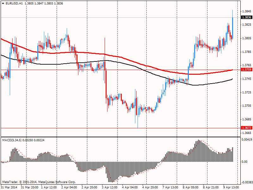
Task: Select the red 1.3759 level price label
Action: click(x=246, y=70)
